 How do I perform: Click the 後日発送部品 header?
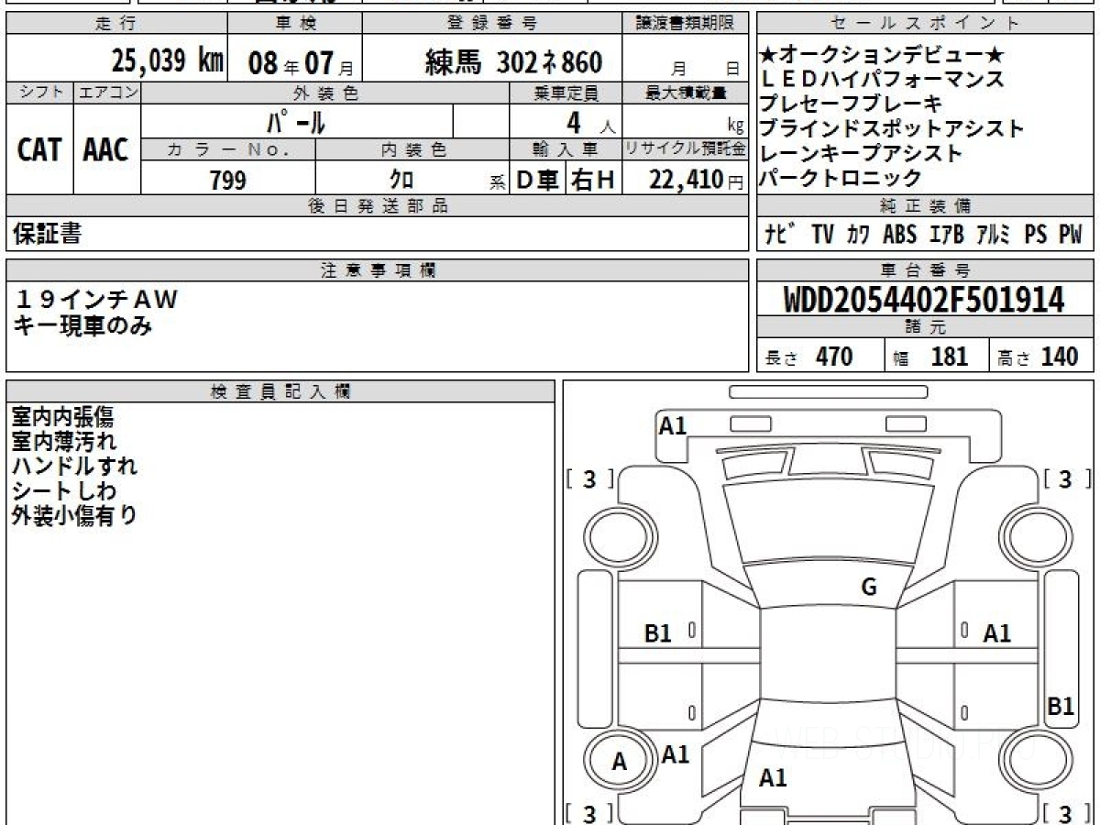click(x=378, y=206)
